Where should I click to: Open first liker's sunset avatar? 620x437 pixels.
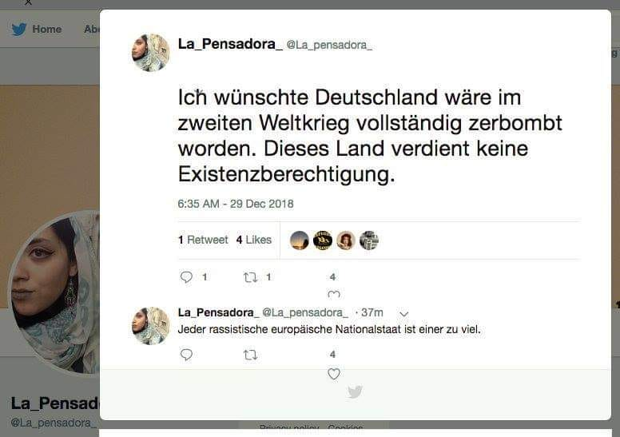[300, 240]
